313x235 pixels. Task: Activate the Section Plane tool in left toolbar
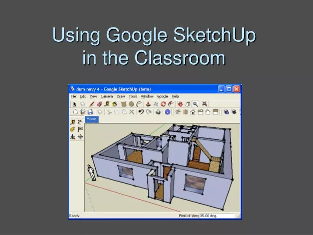click(x=80, y=137)
